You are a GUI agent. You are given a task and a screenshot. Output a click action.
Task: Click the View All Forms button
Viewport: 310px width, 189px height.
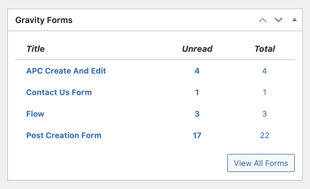pyautogui.click(x=261, y=163)
